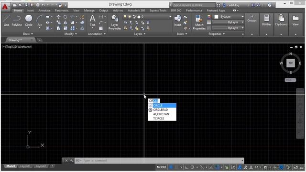Pick AI_CIRCTAN from command suggestions
Viewport: 306px width, 172px height.
[x=162, y=114]
